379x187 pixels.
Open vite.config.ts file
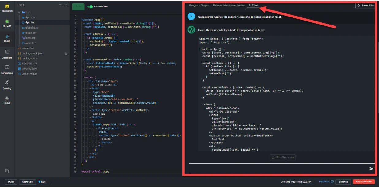[28, 74]
